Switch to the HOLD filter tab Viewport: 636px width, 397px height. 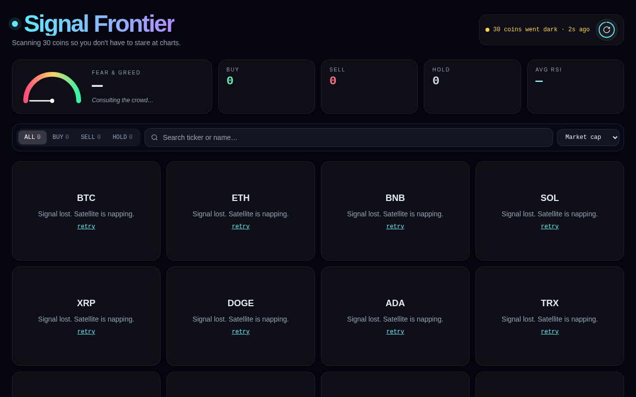click(x=123, y=137)
